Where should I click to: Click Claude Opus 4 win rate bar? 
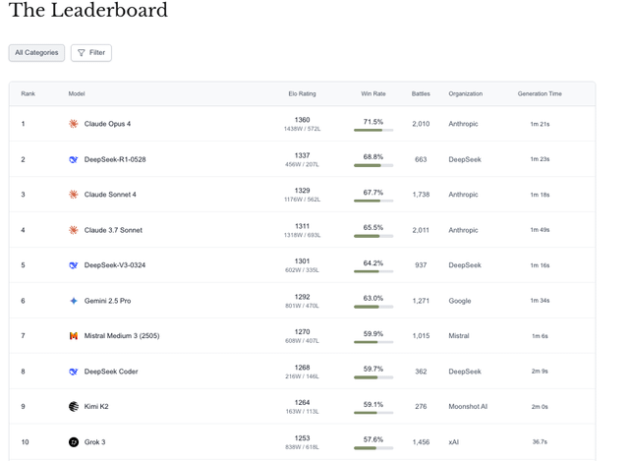pyautogui.click(x=373, y=130)
